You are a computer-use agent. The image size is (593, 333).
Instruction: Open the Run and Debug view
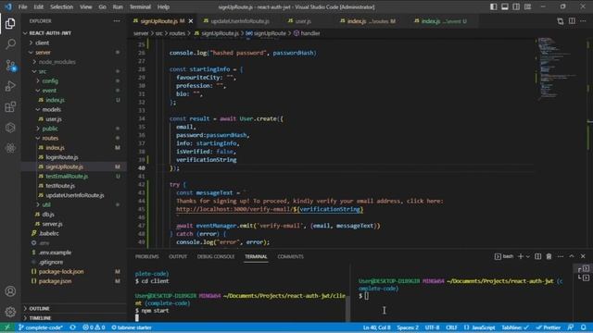click(10, 86)
